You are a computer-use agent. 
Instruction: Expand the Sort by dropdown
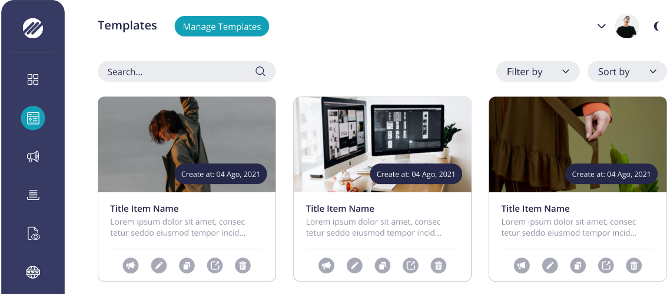(627, 71)
